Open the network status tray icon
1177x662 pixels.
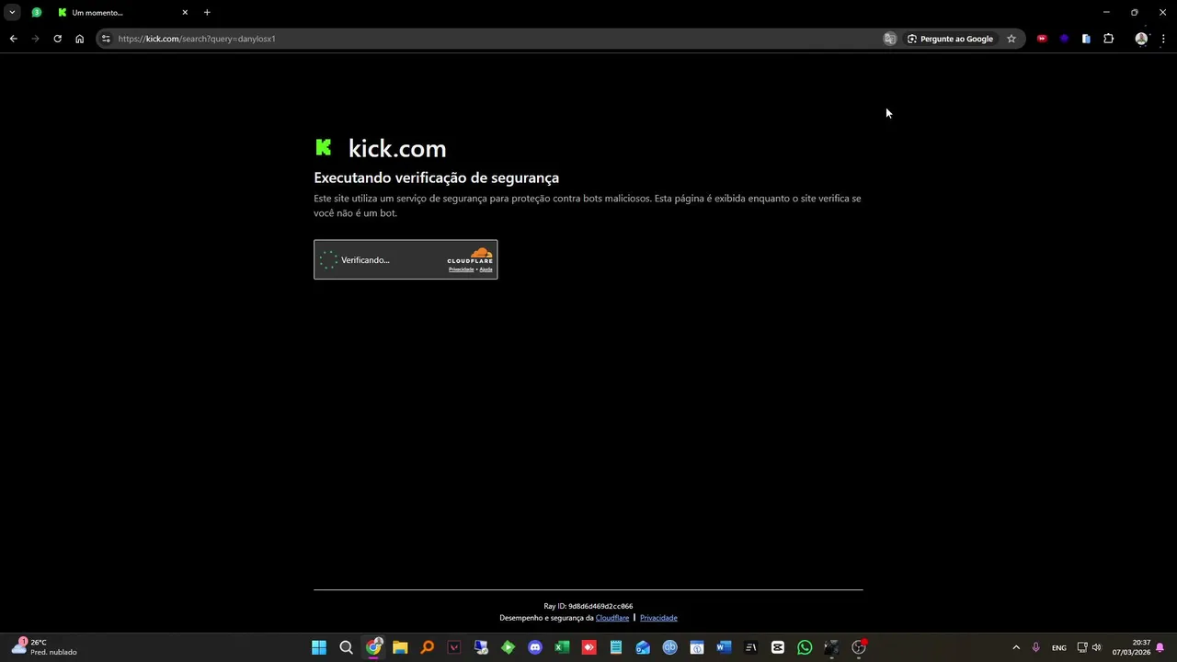[x=1082, y=647]
